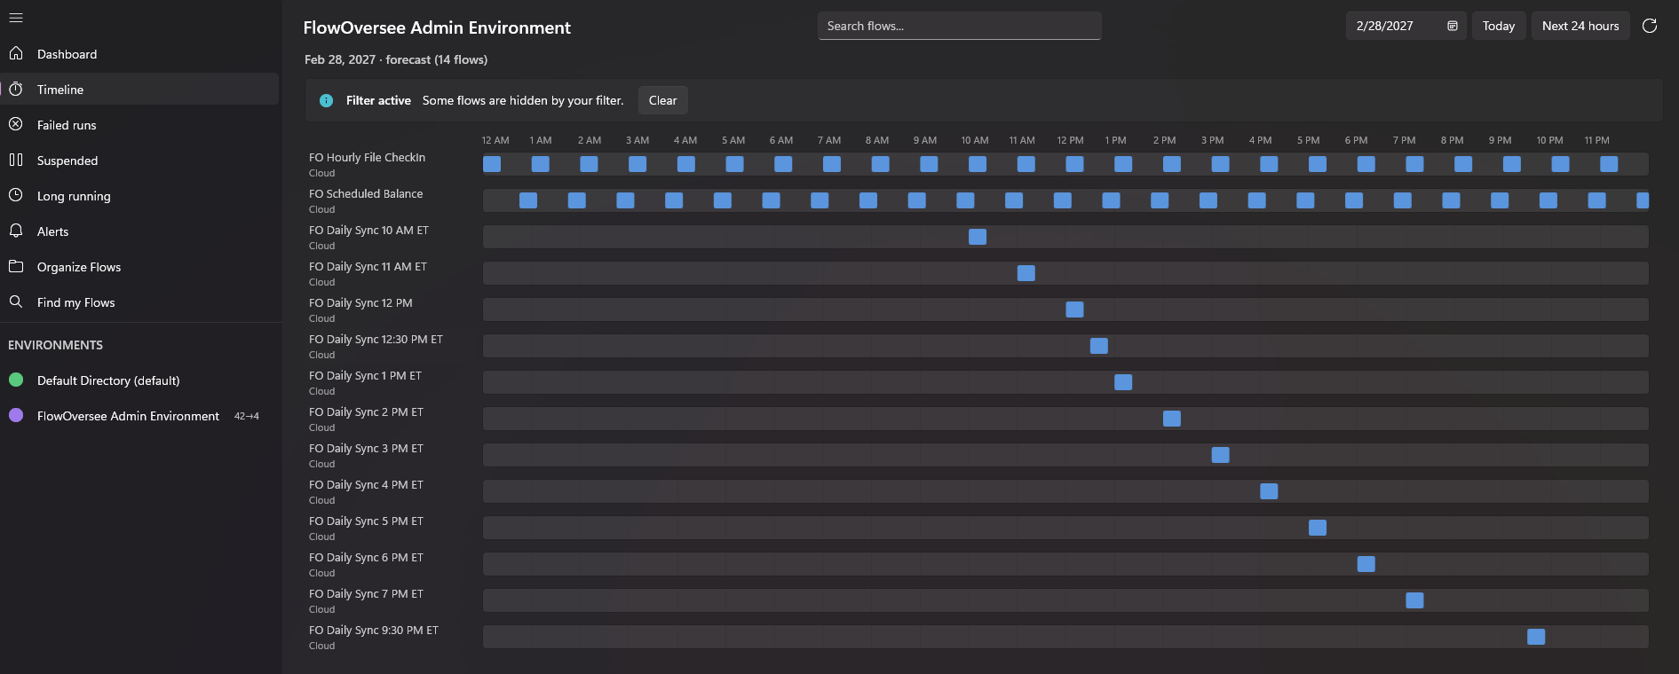The image size is (1679, 674).
Task: Open Find my Flows
Action: (x=139, y=302)
